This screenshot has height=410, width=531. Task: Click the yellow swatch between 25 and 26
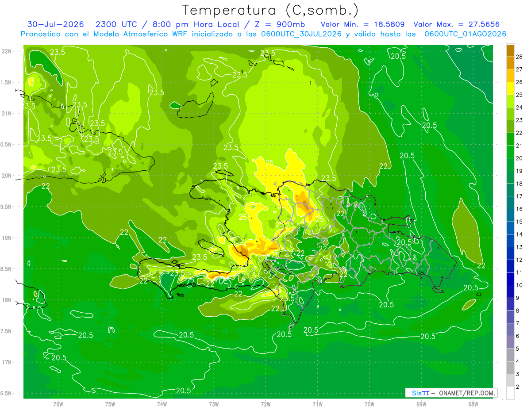coord(510,88)
